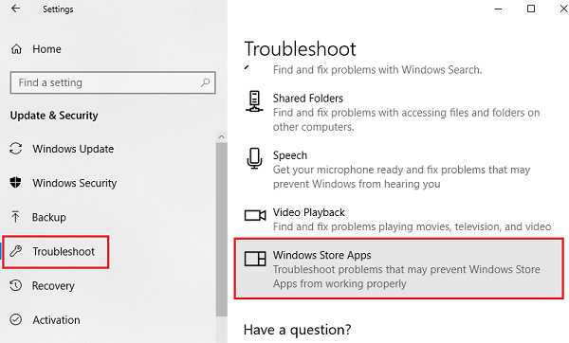The image size is (569, 343).
Task: Click inside the Find a setting field
Action: point(113,82)
